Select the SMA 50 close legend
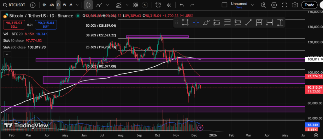Screen dimensions: 323x139 pos(13,41)
